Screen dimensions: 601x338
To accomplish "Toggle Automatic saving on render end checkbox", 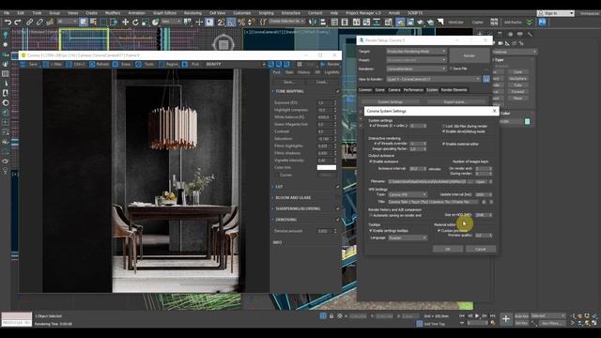I will pos(371,215).
